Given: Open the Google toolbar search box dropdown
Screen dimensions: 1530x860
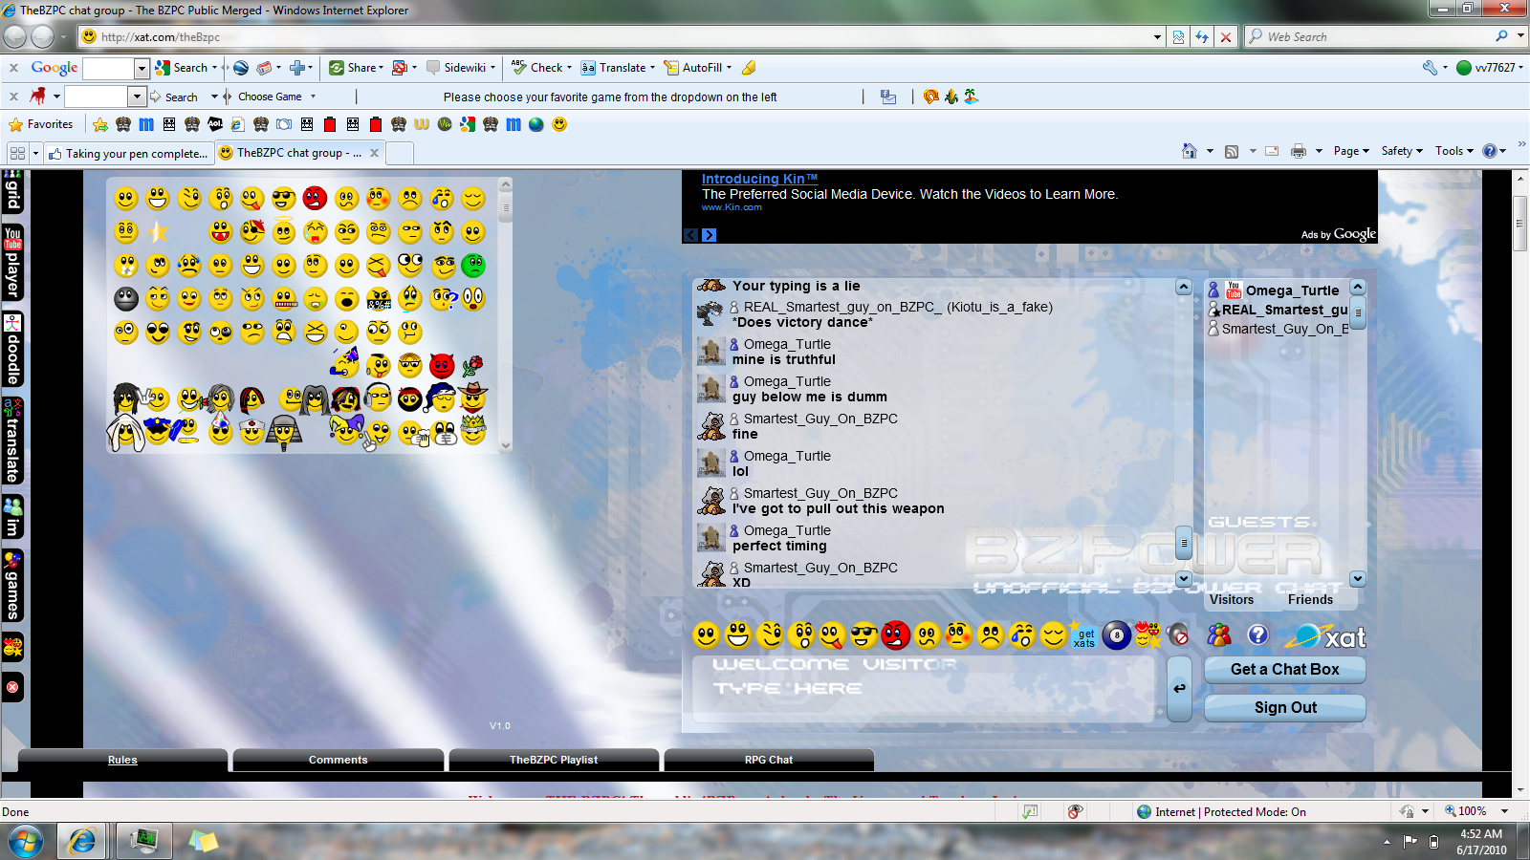Looking at the screenshot, I should pos(142,68).
